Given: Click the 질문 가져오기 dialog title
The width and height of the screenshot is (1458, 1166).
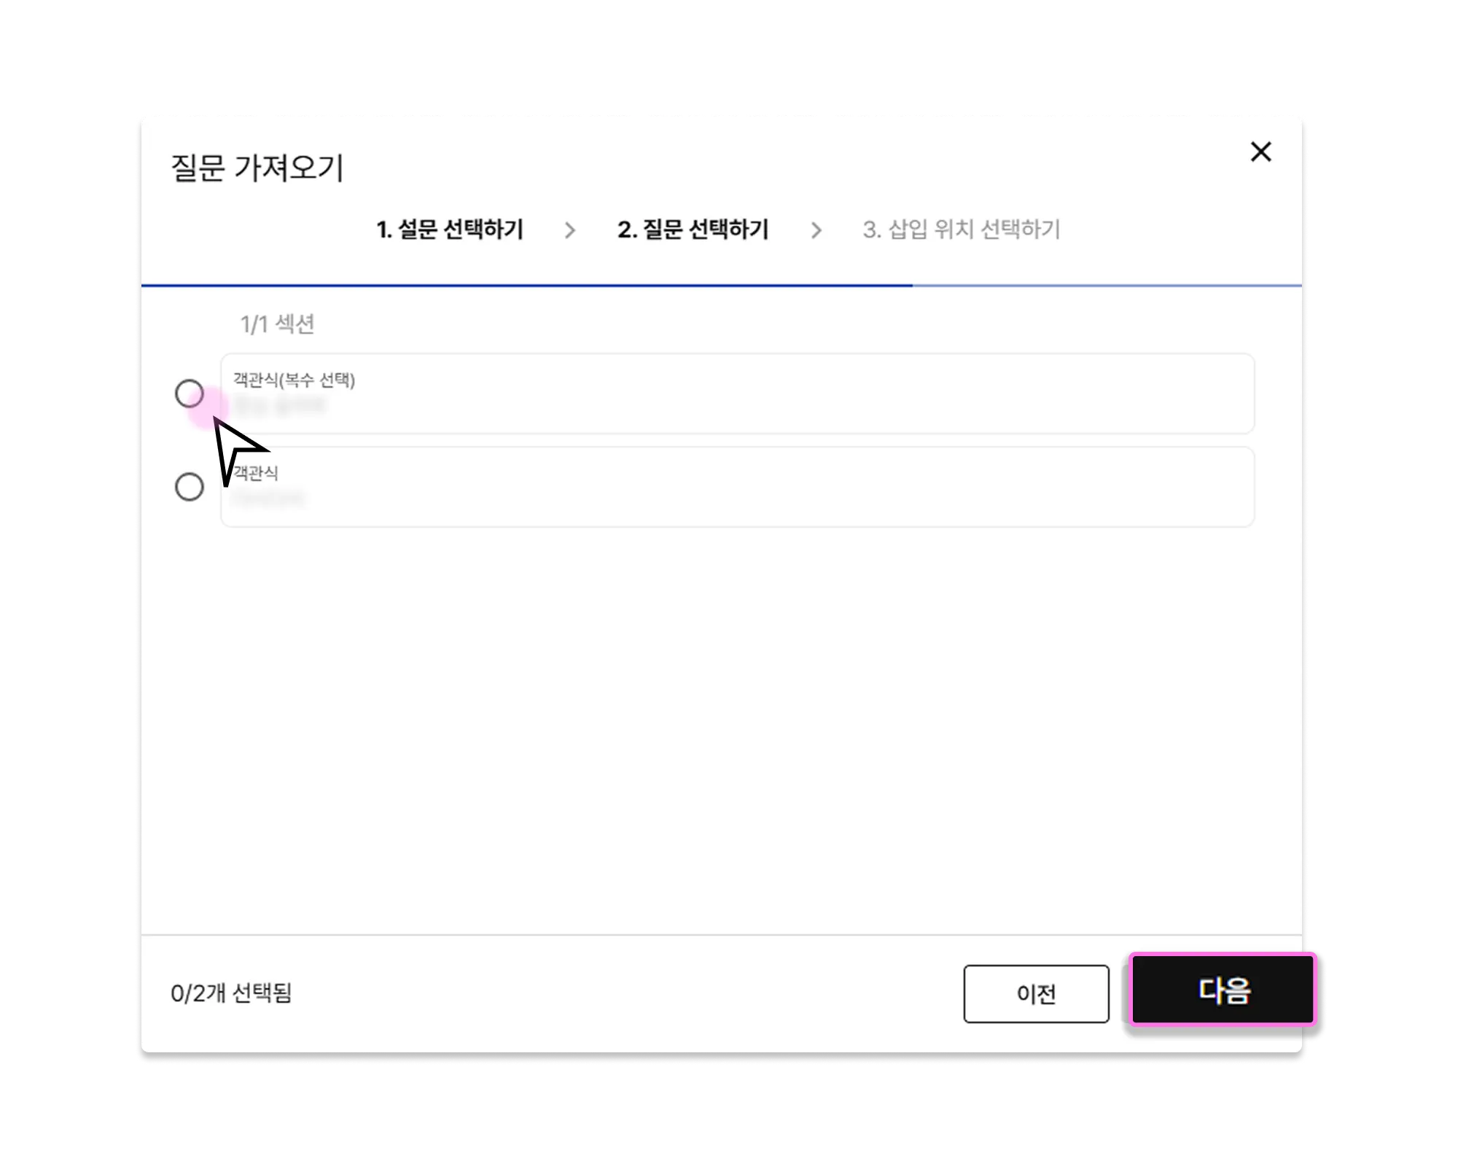Looking at the screenshot, I should [257, 168].
